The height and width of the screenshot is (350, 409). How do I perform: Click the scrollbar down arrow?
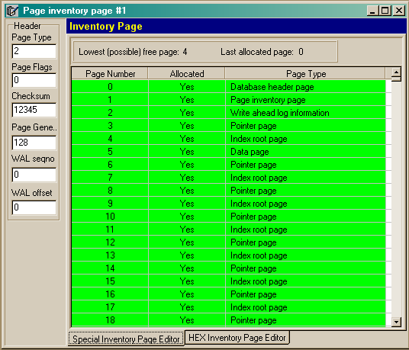click(x=396, y=322)
